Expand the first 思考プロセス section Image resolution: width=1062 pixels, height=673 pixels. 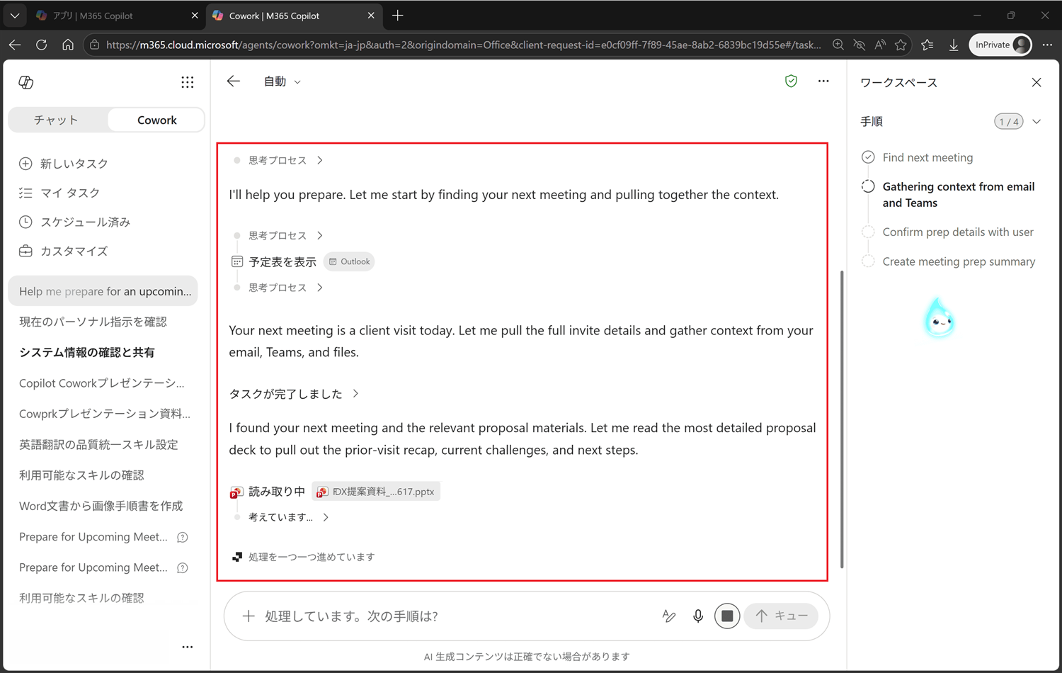(x=278, y=160)
